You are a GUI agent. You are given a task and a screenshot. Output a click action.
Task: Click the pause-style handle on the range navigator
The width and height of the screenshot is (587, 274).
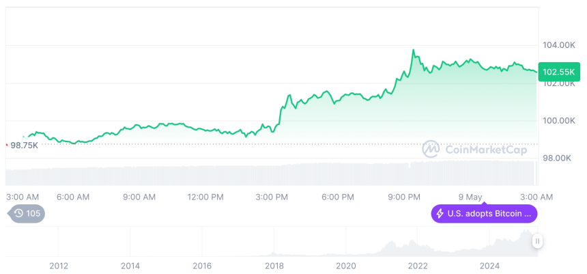538,241
